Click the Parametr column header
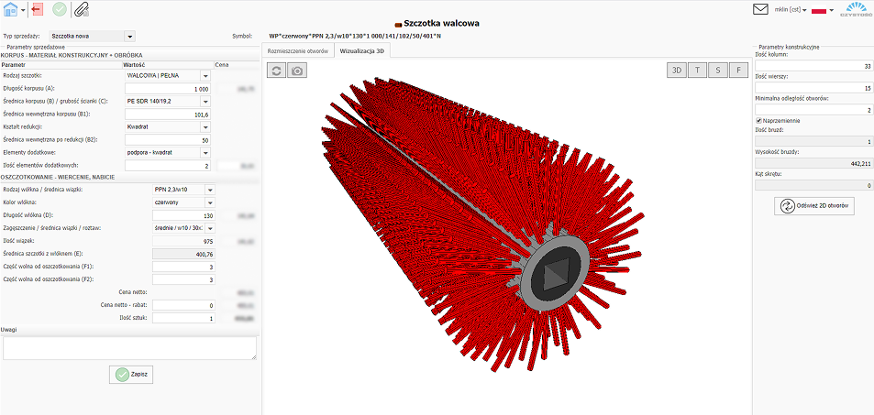Viewport: 874px width, 415px height. point(13,65)
